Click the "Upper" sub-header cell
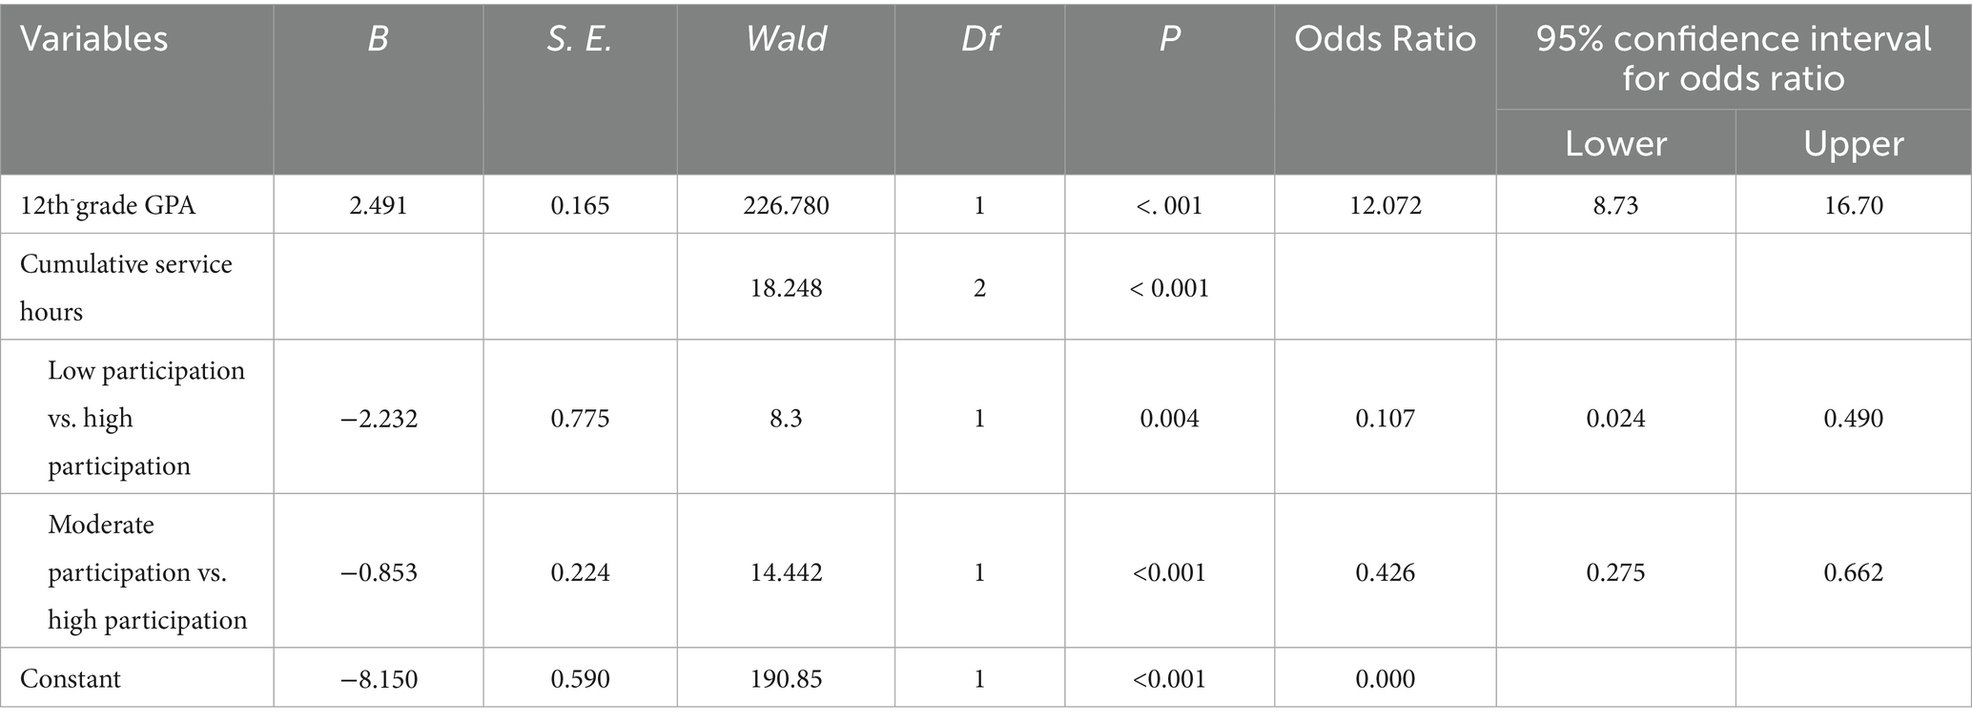This screenshot has width=1972, height=724. click(x=1853, y=143)
